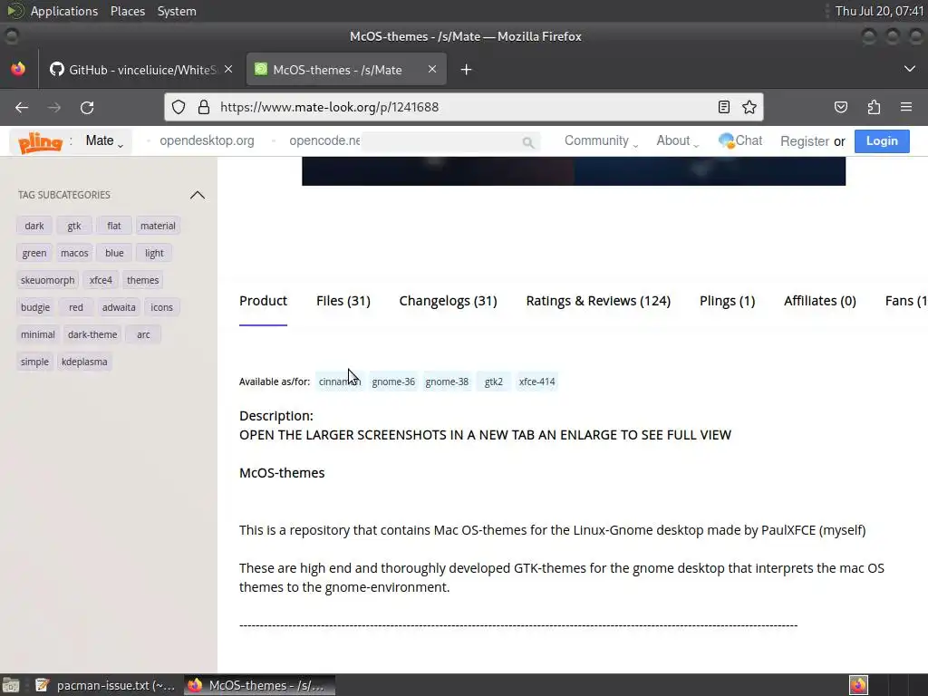The width and height of the screenshot is (928, 696).
Task: Bookmark this page with the star
Action: 749,107
